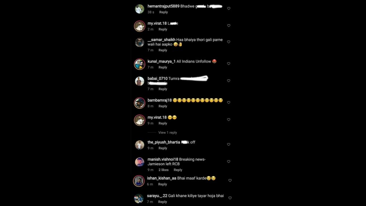This screenshot has width=366, height=206.
Task: Heart sarayu._.22's comment
Action: tap(230, 198)
